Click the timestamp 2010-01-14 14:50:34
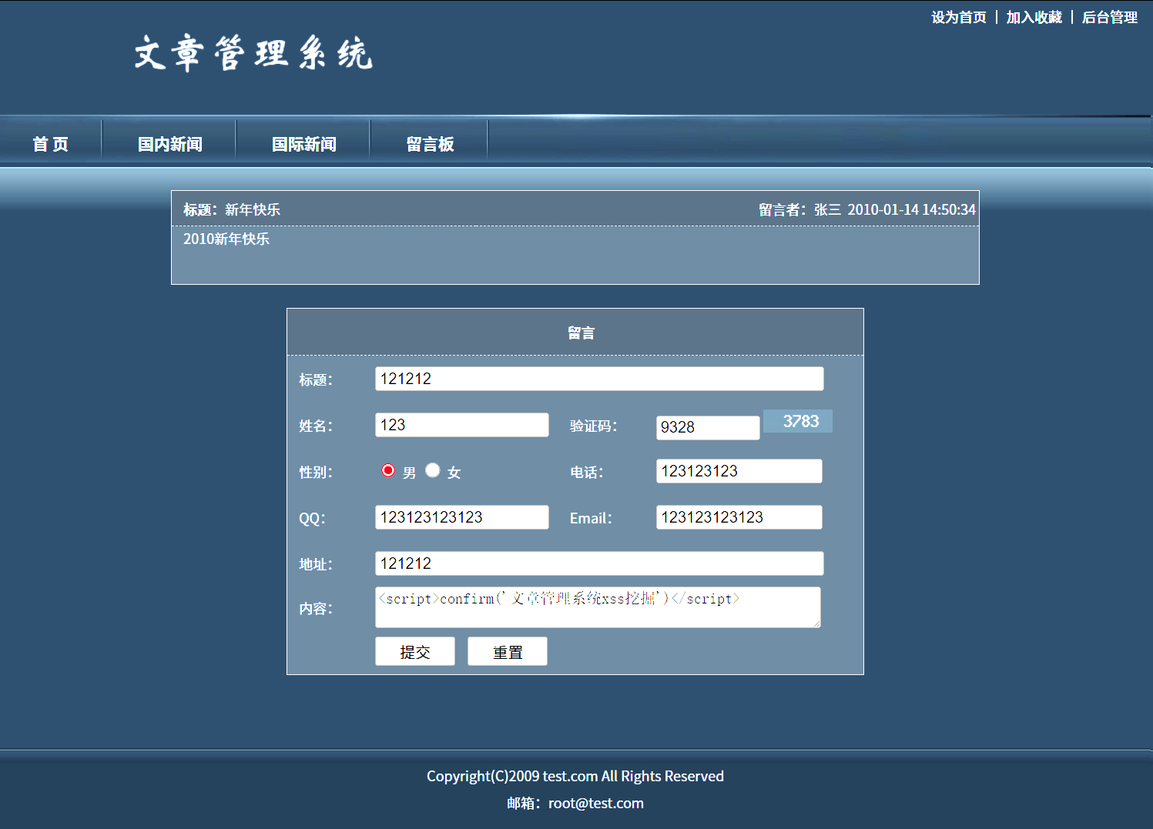 pos(911,209)
